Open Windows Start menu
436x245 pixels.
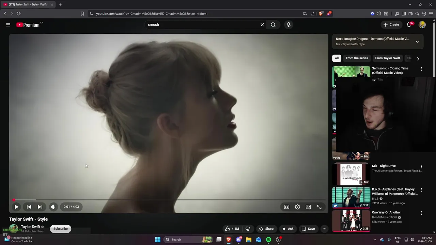[158, 240]
